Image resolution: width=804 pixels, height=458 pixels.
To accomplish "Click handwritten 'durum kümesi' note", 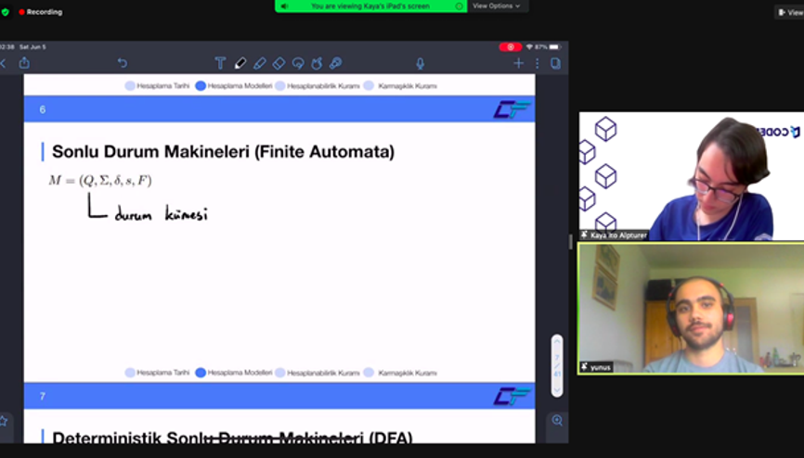I will pyautogui.click(x=161, y=213).
